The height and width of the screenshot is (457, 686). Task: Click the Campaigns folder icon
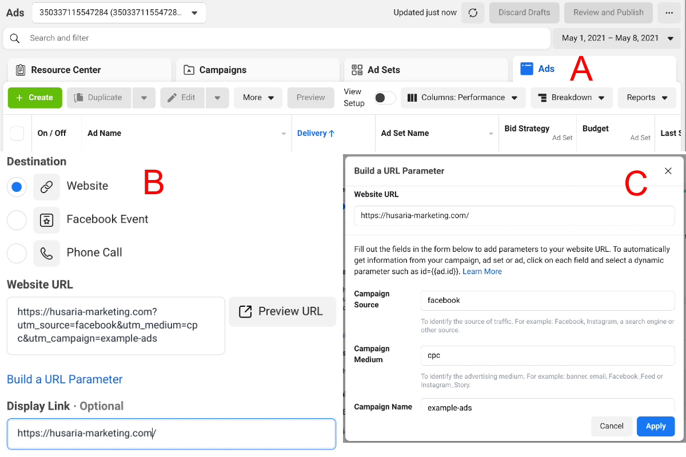point(189,70)
